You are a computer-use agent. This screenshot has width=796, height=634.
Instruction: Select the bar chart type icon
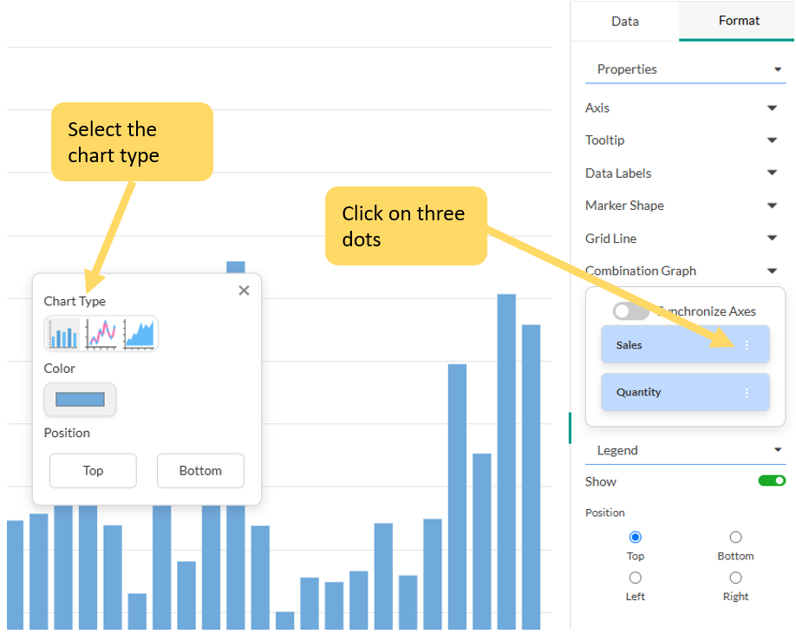click(x=62, y=334)
